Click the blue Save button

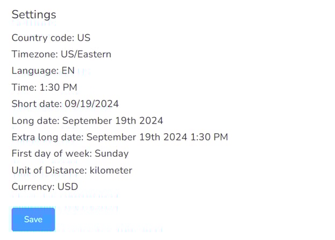[33, 220]
